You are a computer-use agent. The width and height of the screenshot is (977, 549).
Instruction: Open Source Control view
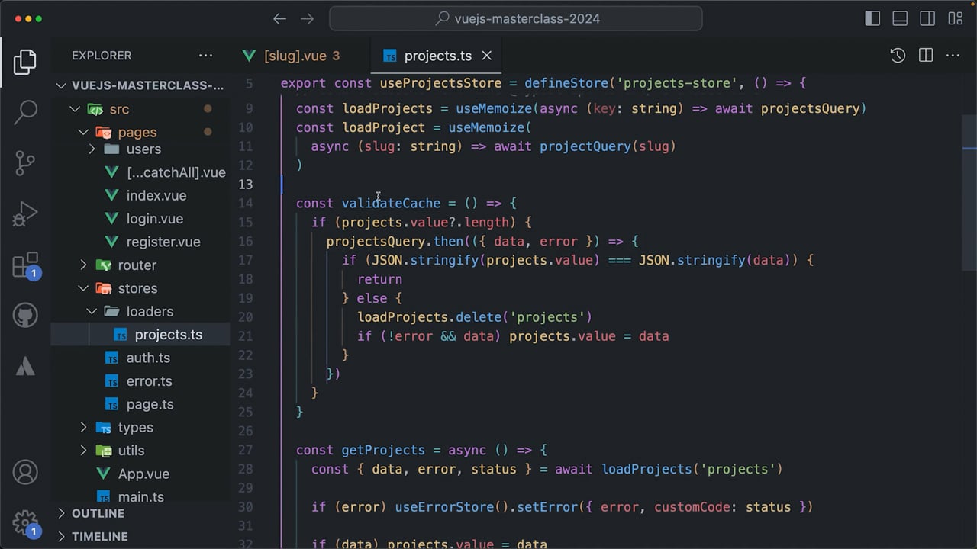tap(25, 163)
